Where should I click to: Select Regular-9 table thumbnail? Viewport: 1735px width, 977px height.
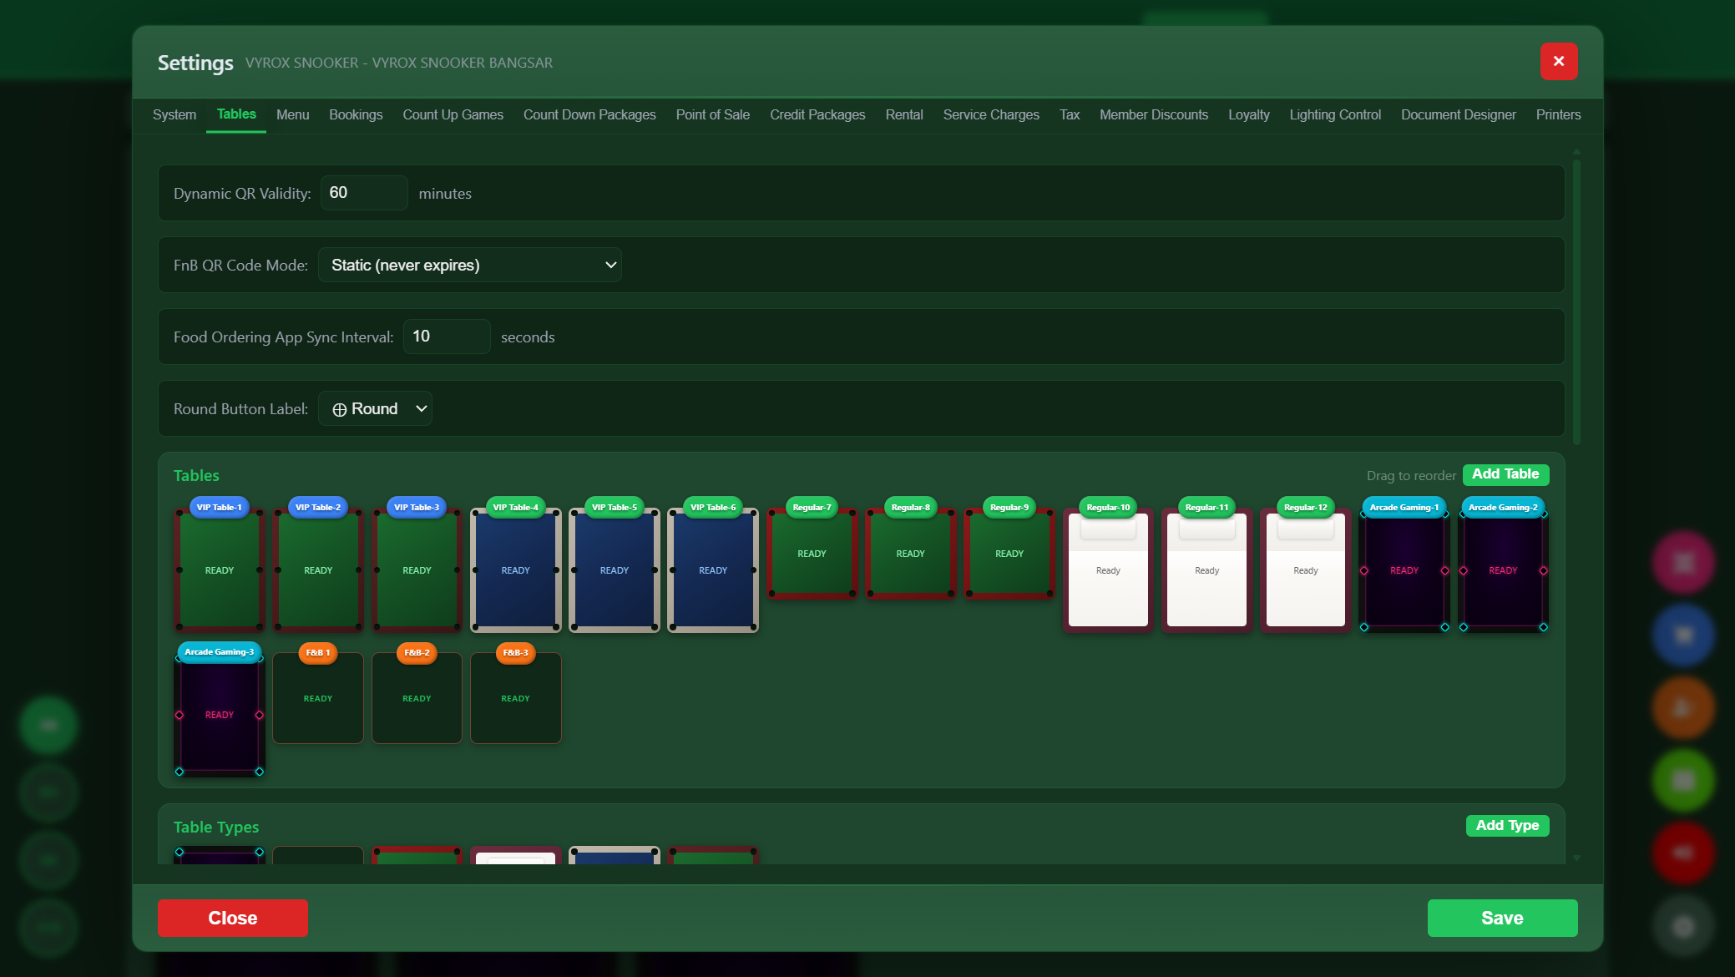click(1009, 549)
